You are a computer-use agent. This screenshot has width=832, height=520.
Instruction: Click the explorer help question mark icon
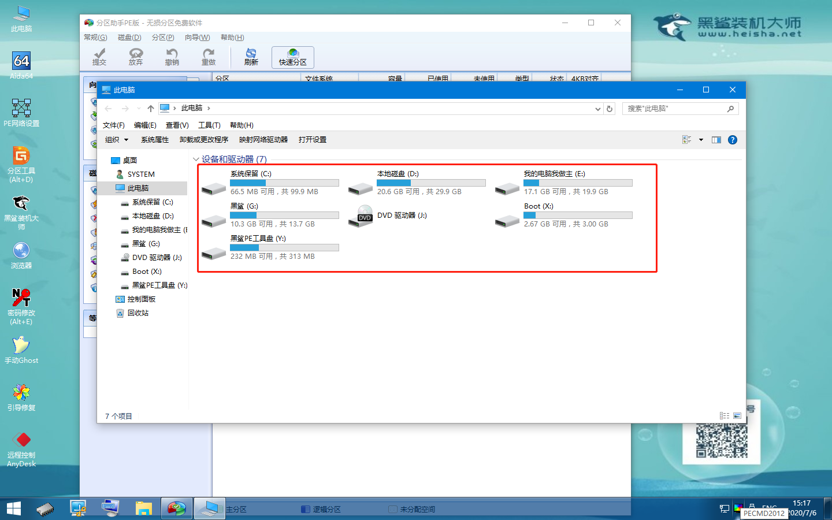(x=733, y=140)
